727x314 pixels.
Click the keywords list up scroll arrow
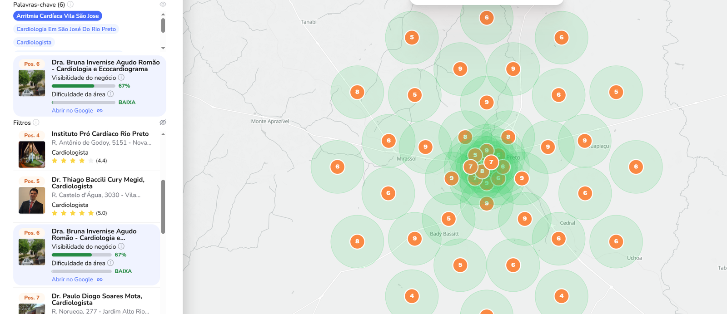click(163, 15)
